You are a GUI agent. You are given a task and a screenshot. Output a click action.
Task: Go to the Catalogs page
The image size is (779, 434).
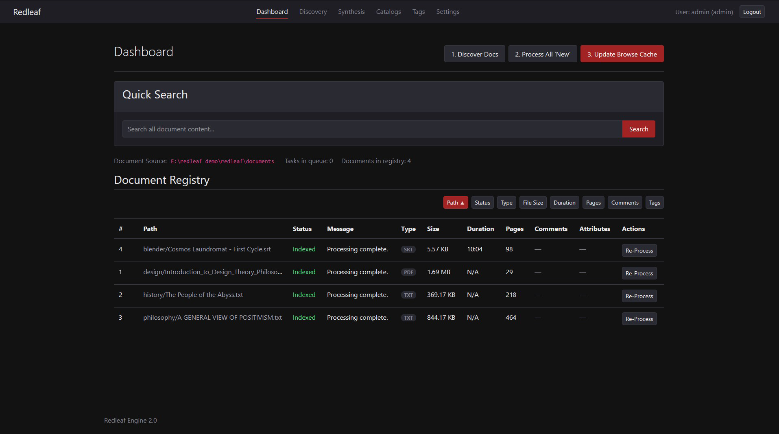pos(388,12)
